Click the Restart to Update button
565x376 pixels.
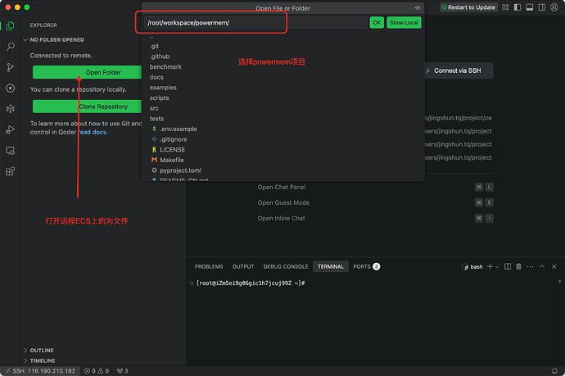tap(468, 7)
